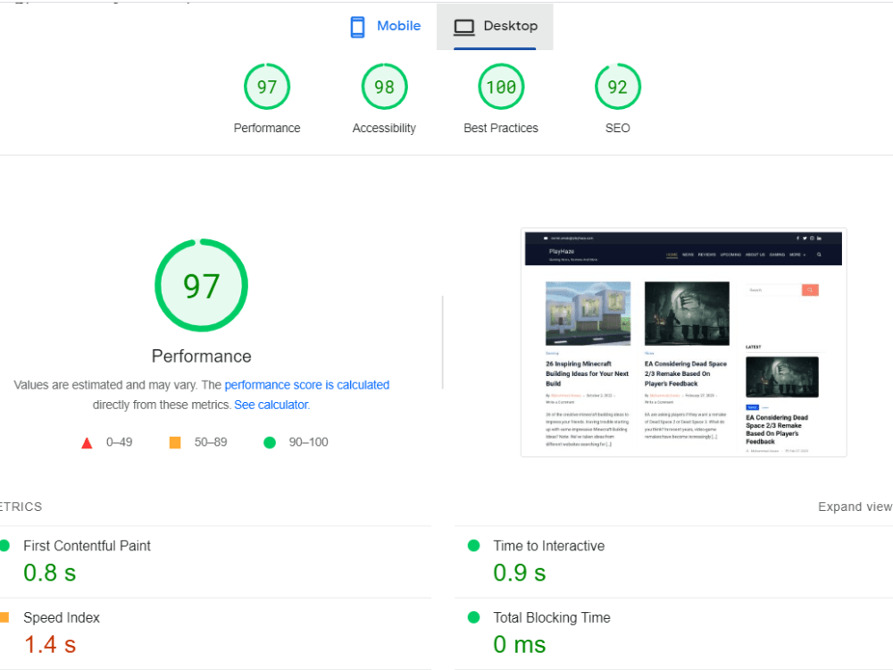Click the LinkedIn icon in the site preview

(820, 239)
